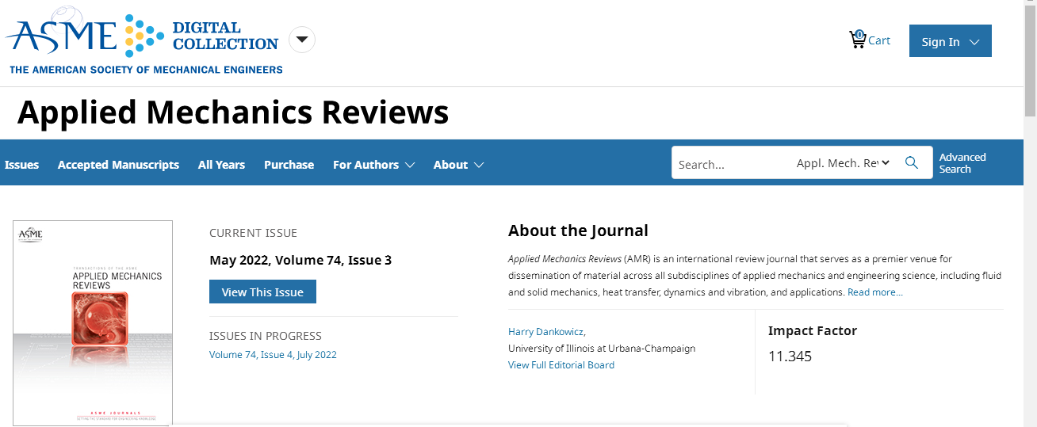Image resolution: width=1037 pixels, height=427 pixels.
Task: Click the ASME Digital Collection logo
Action: [x=144, y=40]
